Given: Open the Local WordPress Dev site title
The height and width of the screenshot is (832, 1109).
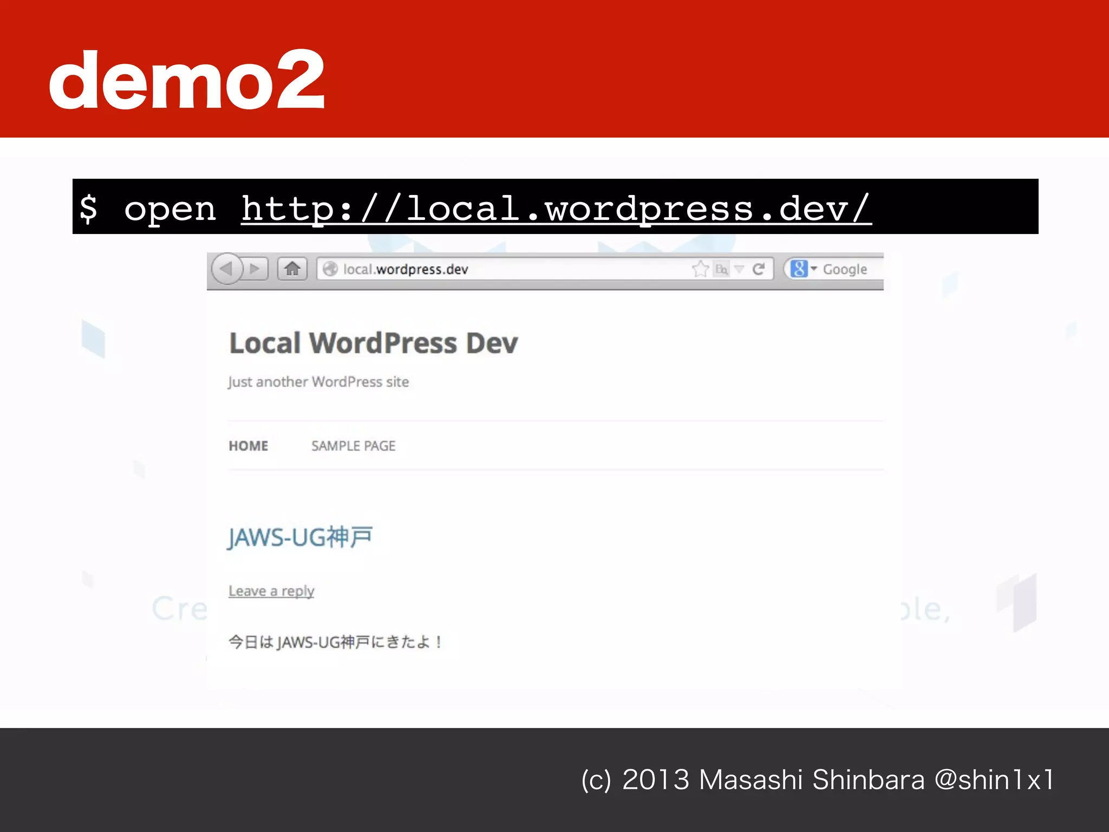Looking at the screenshot, I should [x=374, y=343].
